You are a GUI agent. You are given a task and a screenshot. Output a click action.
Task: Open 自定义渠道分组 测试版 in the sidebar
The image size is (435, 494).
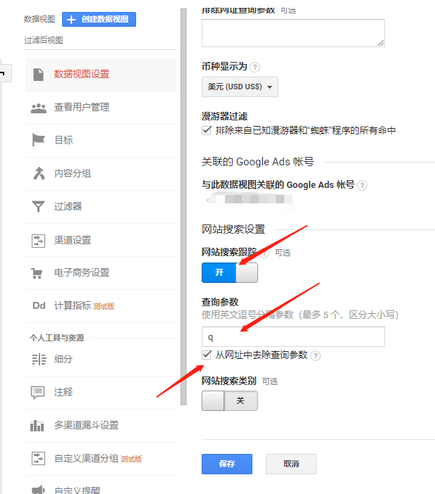pyautogui.click(x=100, y=459)
